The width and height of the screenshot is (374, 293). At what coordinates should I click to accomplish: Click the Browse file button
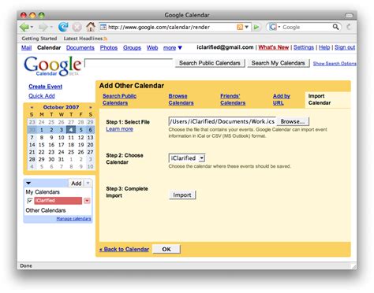point(293,121)
